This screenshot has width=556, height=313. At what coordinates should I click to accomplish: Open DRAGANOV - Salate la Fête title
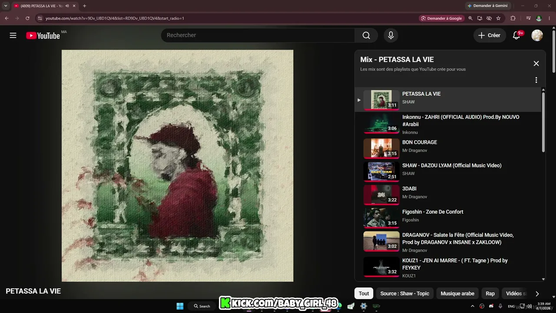458,239
